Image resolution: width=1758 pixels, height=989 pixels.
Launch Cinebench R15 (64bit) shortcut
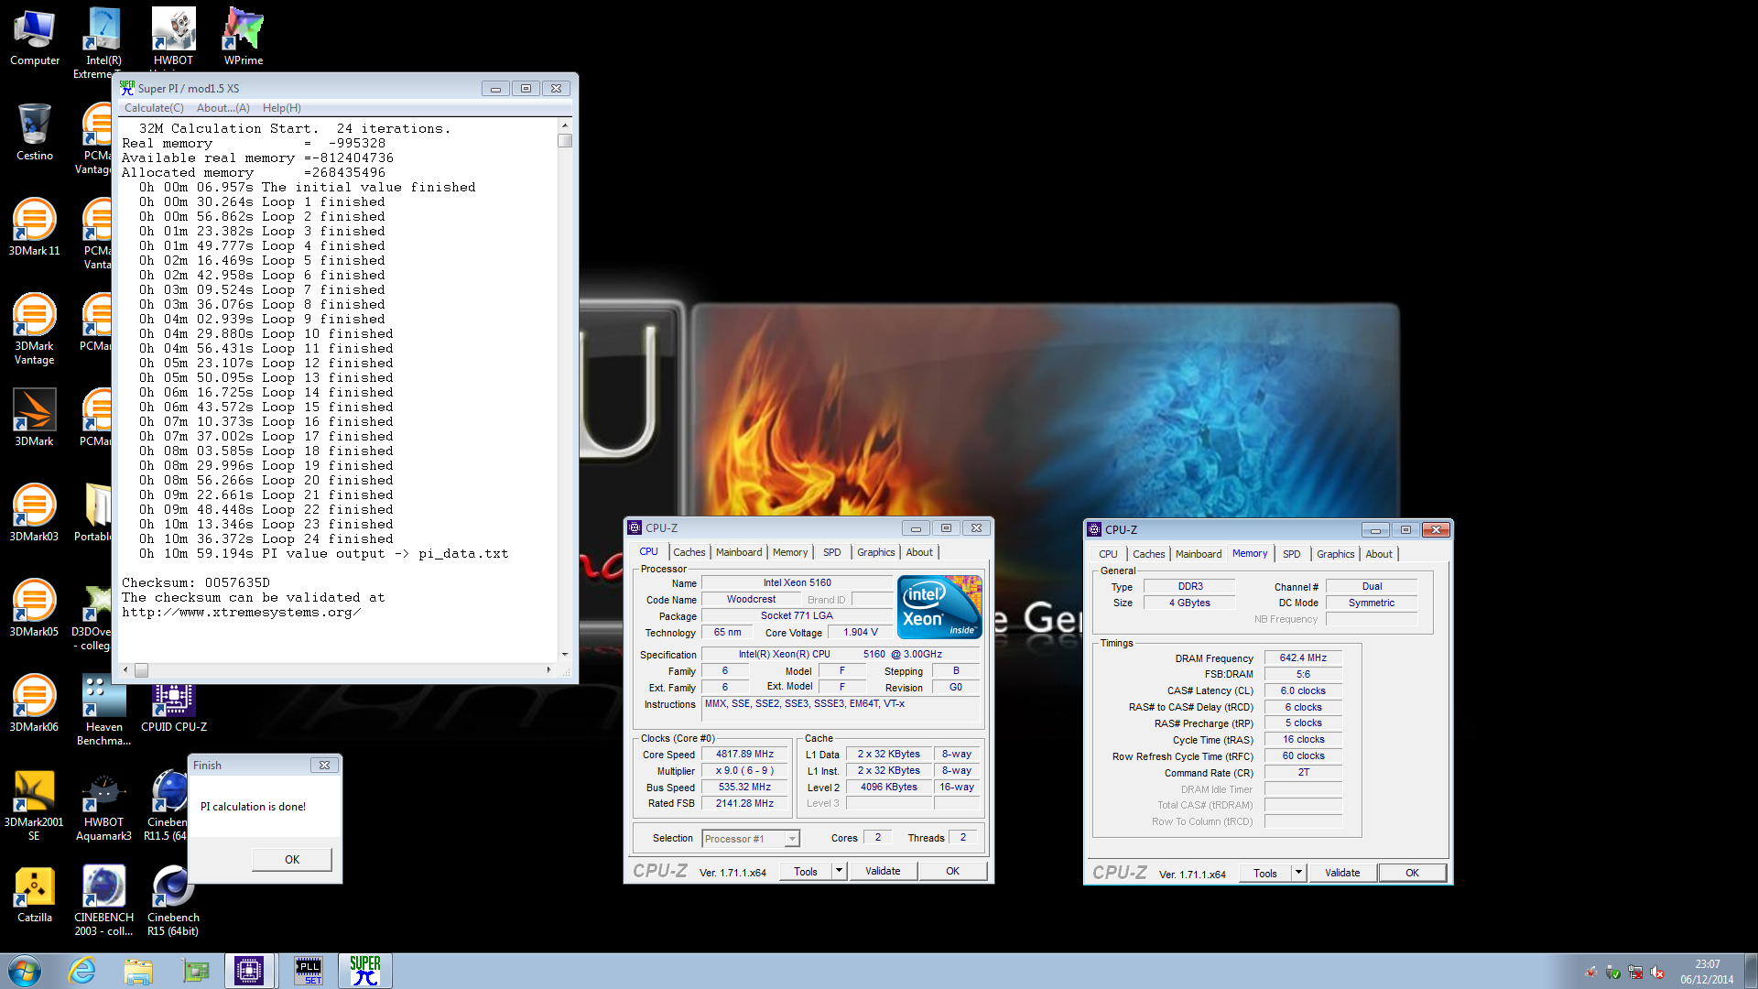[173, 901]
